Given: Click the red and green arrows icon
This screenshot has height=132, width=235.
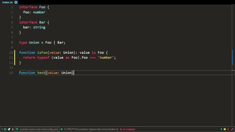Looking at the screenshot, I should pyautogui.click(x=228, y=129).
